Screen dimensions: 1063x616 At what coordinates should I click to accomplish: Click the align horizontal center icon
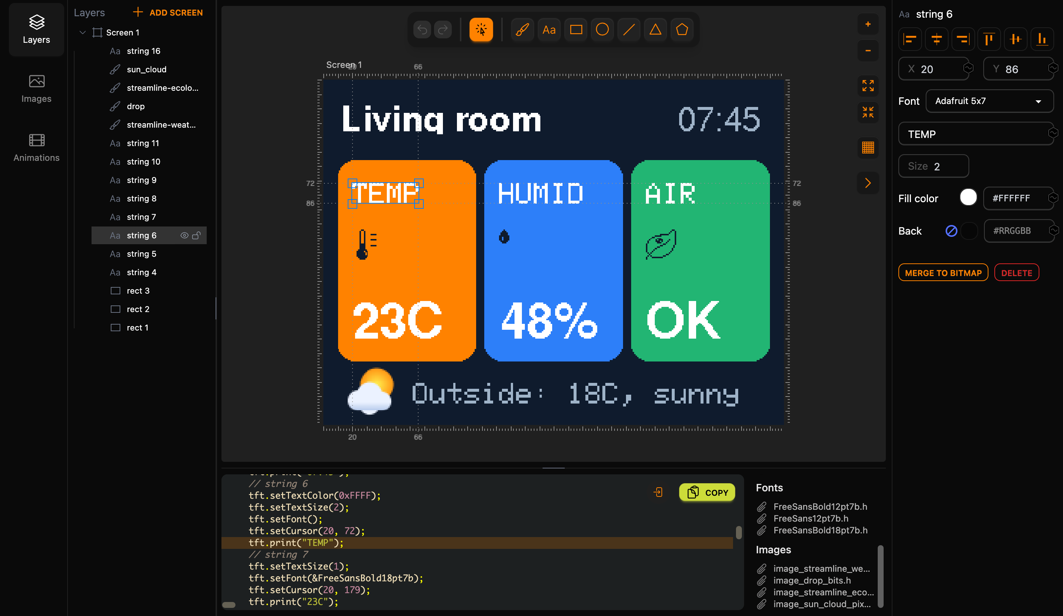pos(936,39)
